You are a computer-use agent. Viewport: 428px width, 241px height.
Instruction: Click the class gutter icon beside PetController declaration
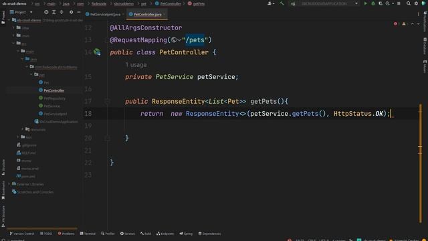[x=97, y=52]
